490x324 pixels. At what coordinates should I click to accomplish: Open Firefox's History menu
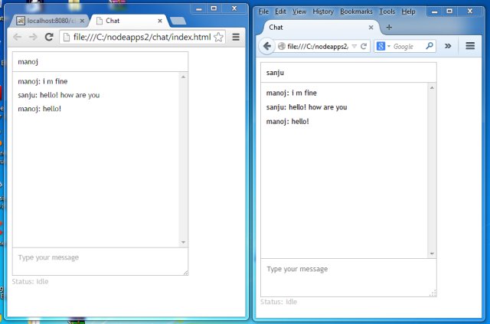point(323,11)
